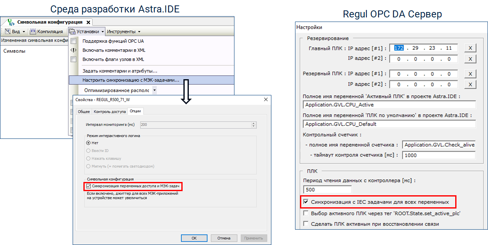The height and width of the screenshot is (245, 488).
Task: Choose Настроить синхронизацию с МЭК-задачами menu item
Action: (x=131, y=80)
